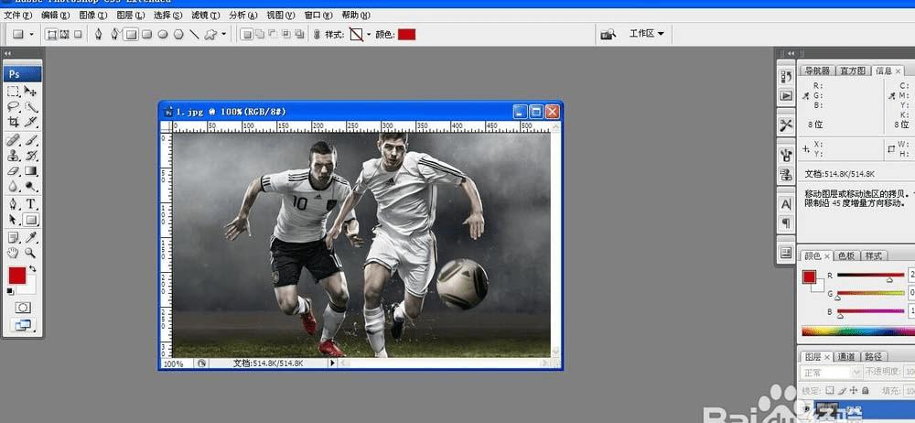Open document status info arrow menu
915x423 pixels.
pos(333,363)
